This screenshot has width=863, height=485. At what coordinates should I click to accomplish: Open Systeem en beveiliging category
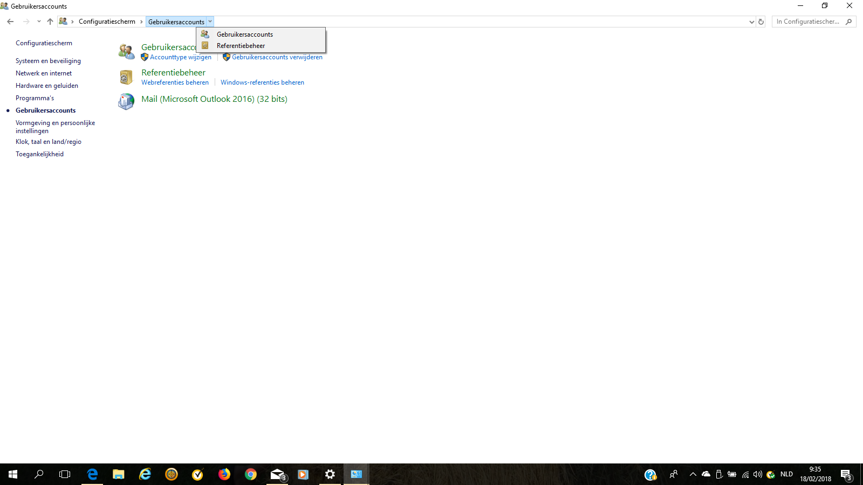pyautogui.click(x=48, y=61)
